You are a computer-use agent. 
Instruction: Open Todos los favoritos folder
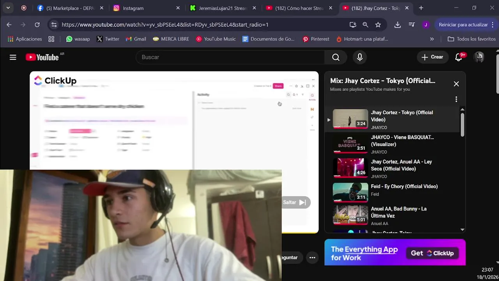coord(471,39)
